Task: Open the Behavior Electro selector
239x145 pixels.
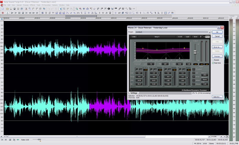Action: click(205, 80)
